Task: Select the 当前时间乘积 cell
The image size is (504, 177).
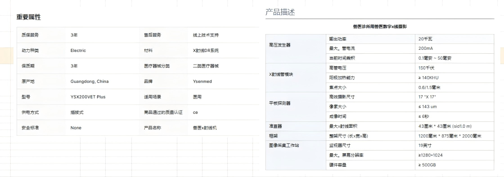Action: [371, 58]
